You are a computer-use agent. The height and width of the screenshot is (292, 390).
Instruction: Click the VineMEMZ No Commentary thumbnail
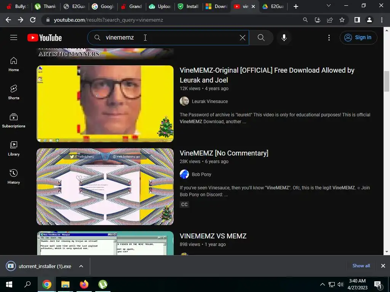point(105,187)
